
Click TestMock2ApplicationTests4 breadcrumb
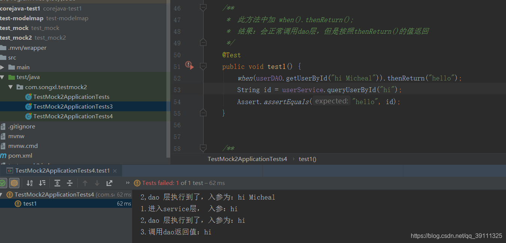point(247,159)
